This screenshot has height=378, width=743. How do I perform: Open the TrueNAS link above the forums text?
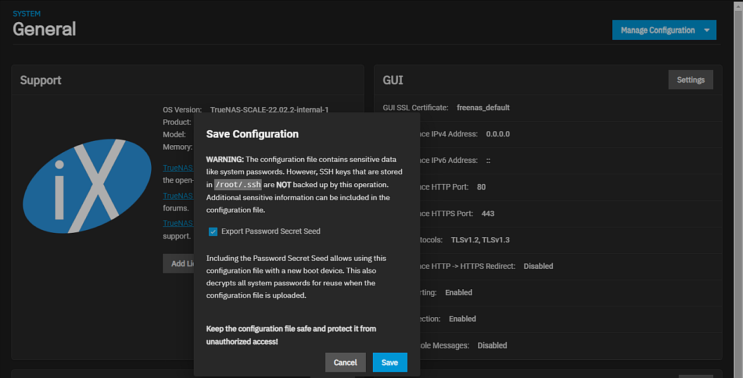178,196
